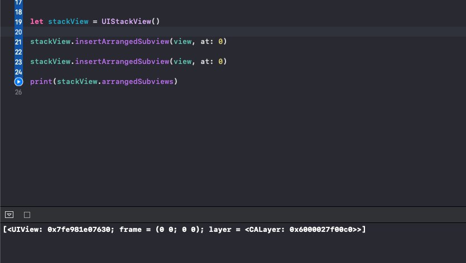The width and height of the screenshot is (466, 263).
Task: Click line number 21 in gutter
Action: tap(18, 42)
